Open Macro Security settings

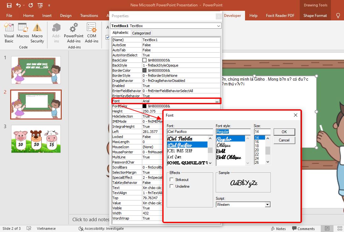(x=37, y=33)
